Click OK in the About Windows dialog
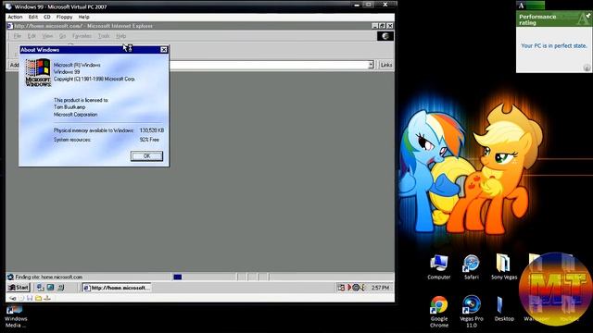 click(146, 156)
